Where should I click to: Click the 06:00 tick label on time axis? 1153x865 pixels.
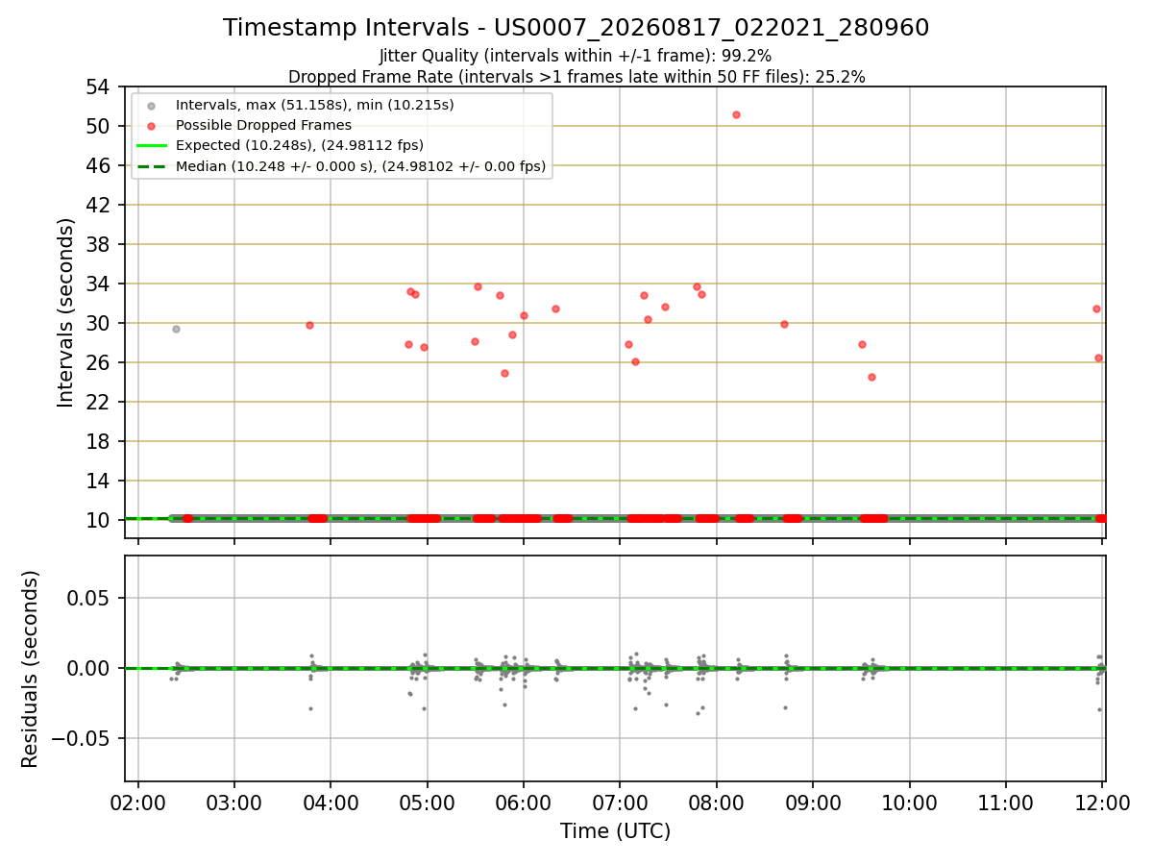(524, 803)
